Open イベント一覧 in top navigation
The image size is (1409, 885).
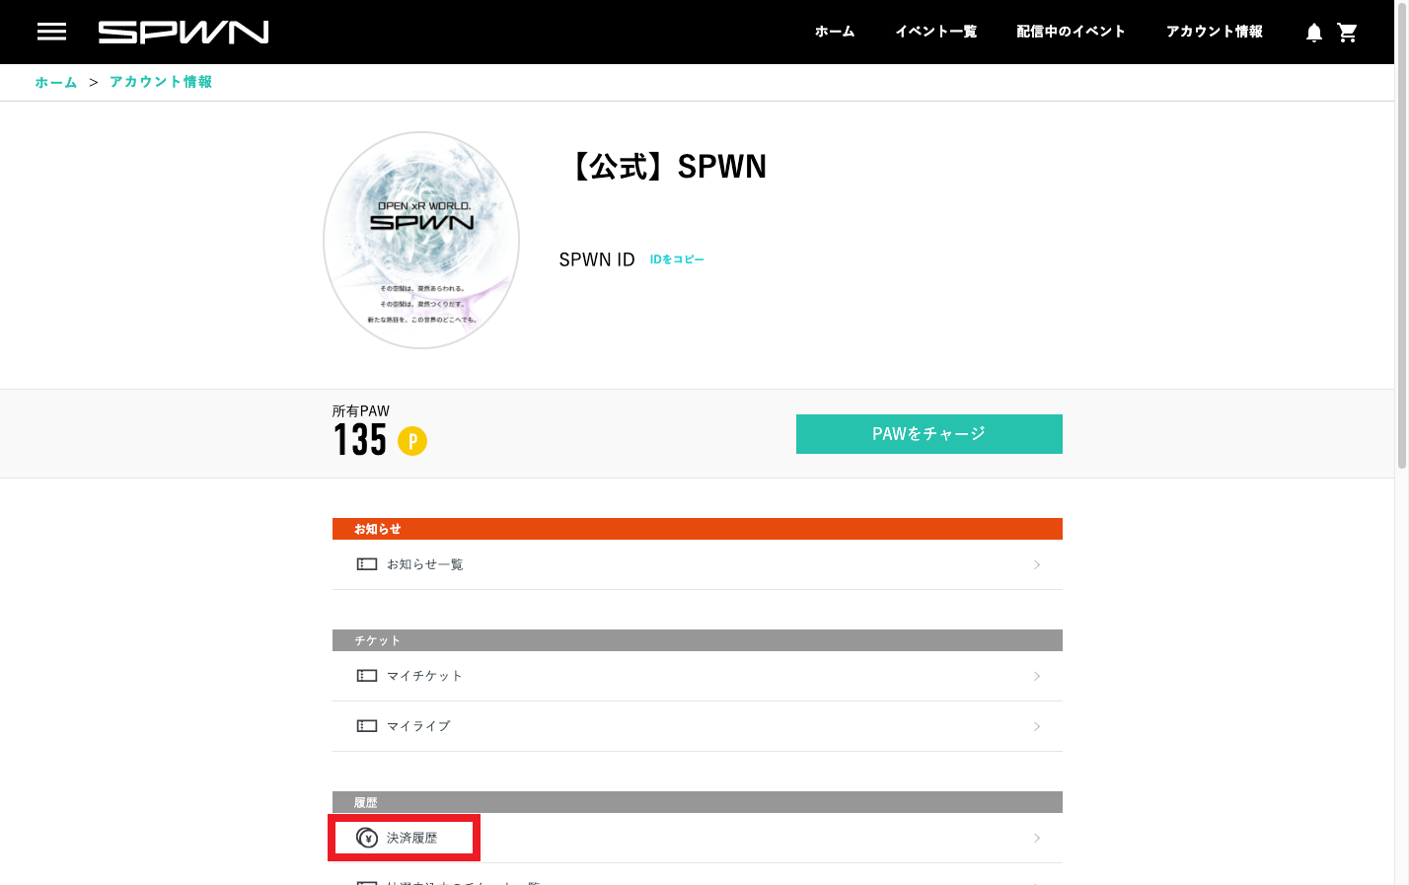[x=935, y=32]
